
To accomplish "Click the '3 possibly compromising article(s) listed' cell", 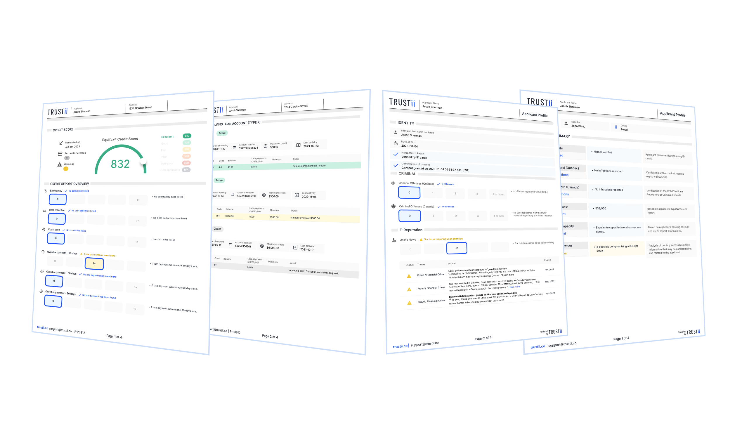I will click(x=617, y=248).
